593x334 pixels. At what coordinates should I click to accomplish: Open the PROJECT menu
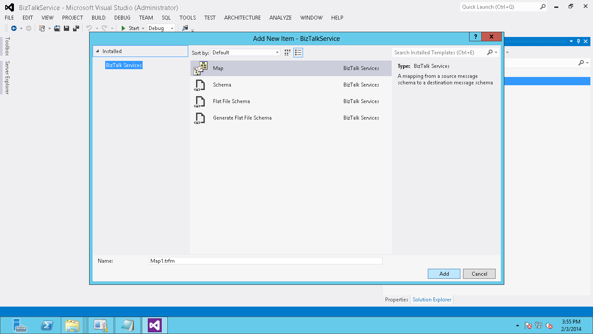73,18
